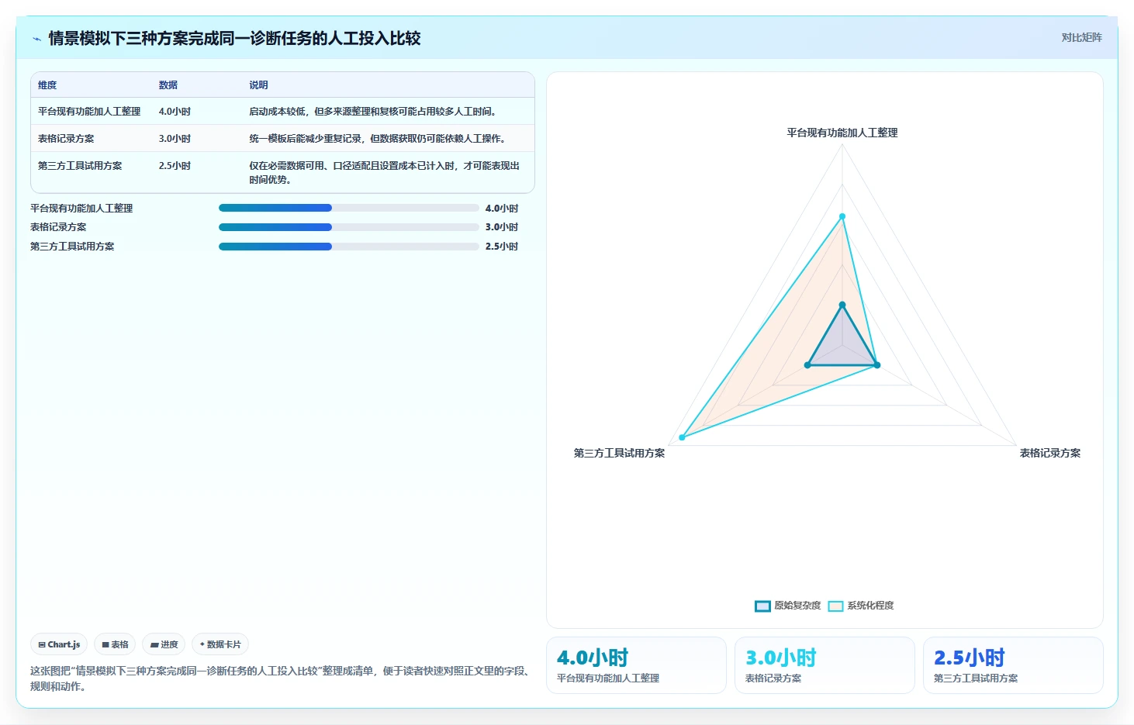This screenshot has width=1134, height=725.
Task: Click the title icon beside the heading
Action: (36, 39)
